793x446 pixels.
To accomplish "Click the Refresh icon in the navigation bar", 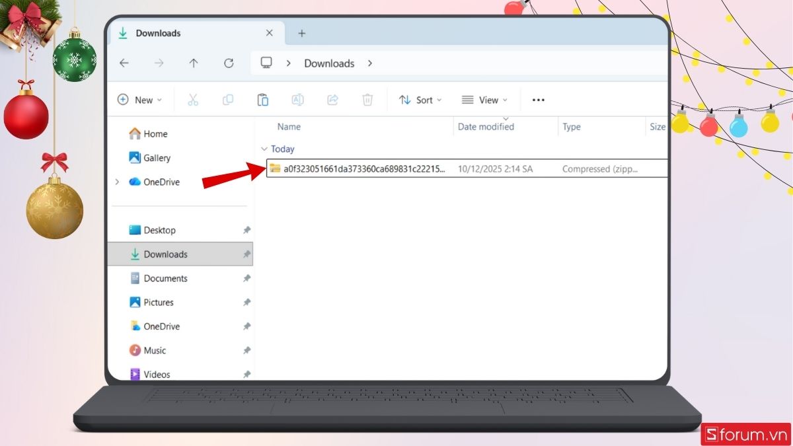I will point(229,63).
